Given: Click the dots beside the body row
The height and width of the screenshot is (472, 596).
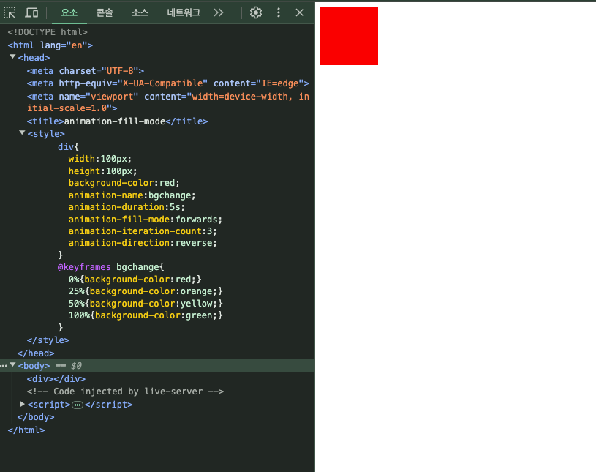Looking at the screenshot, I should tap(4, 366).
